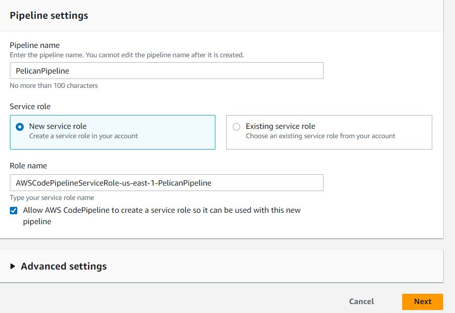This screenshot has height=313, width=455.
Task: Click the 'Role name' field label
Action: click(29, 166)
